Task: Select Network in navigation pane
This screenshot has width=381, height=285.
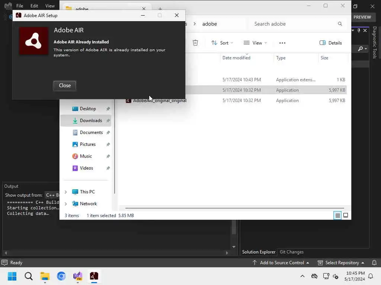Action: [x=88, y=204]
